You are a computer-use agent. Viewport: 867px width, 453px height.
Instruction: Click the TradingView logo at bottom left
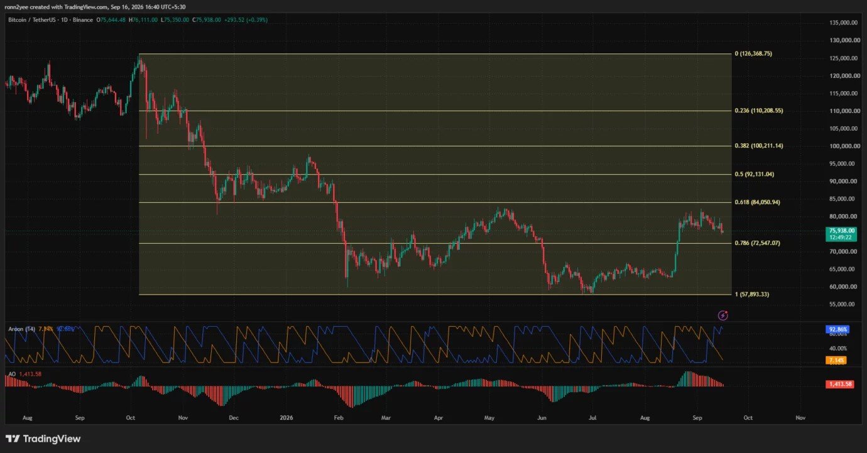(x=43, y=439)
